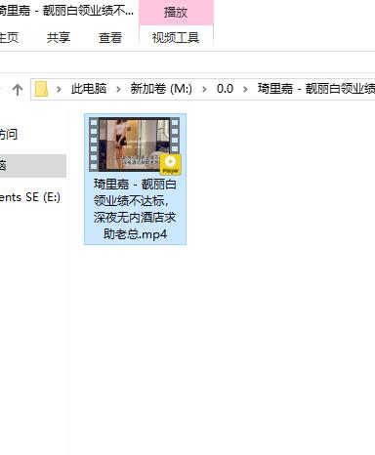This screenshot has width=375, height=455.
Task: Select the mp4 video thumbnail
Action: click(134, 145)
